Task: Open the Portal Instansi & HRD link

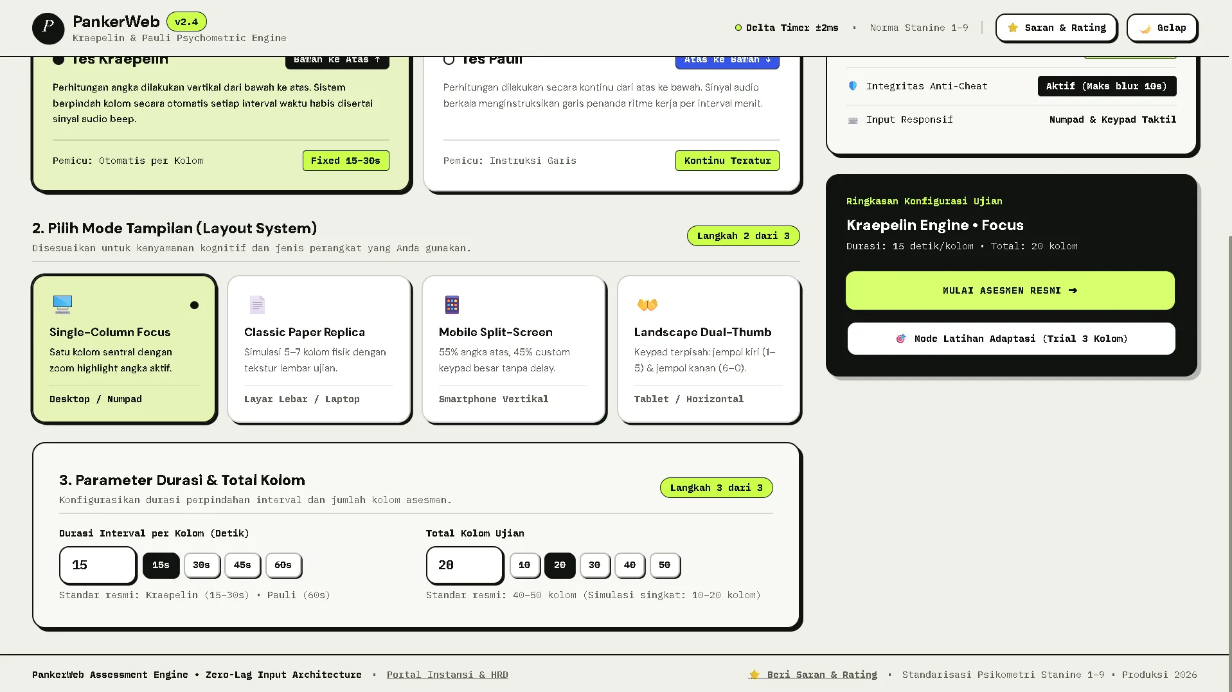Action: pyautogui.click(x=447, y=675)
